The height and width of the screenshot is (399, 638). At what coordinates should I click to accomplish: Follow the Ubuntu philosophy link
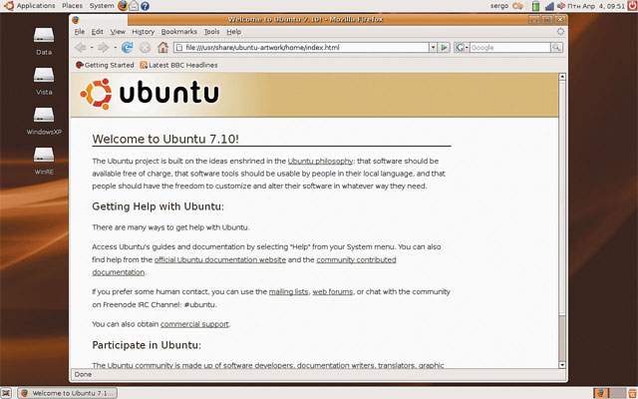320,162
